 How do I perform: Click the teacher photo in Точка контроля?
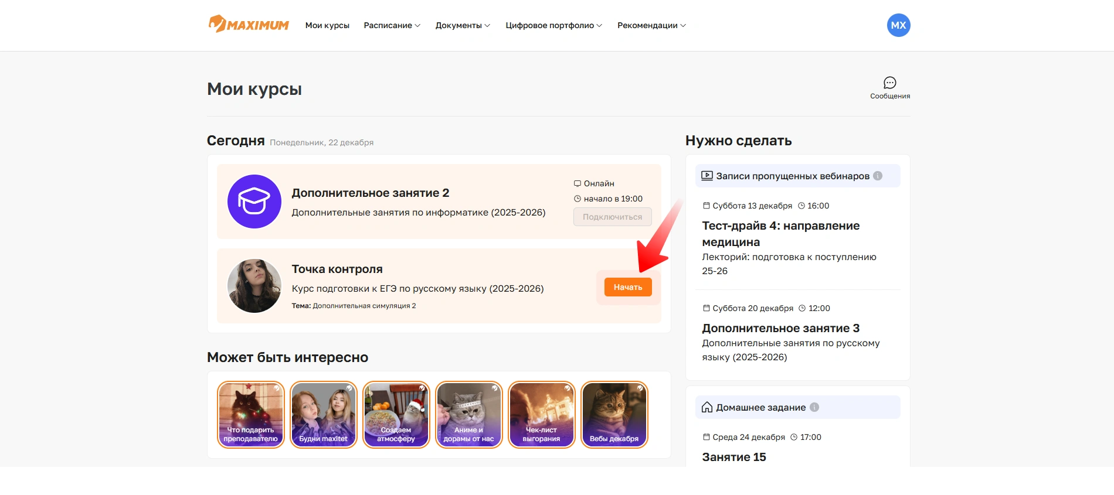click(x=254, y=286)
